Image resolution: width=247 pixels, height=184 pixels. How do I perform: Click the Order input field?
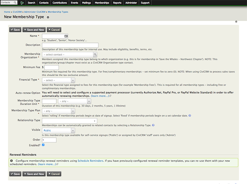tap(49, 140)
